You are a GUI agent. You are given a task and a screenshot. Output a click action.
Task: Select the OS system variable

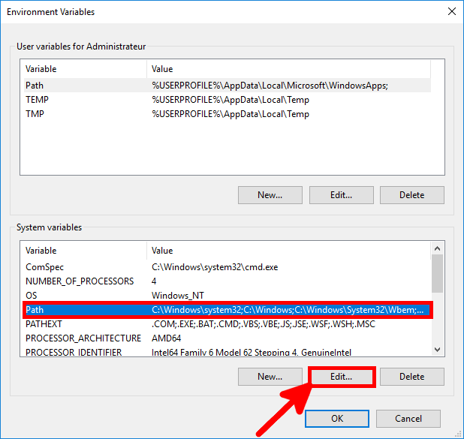[227, 296]
